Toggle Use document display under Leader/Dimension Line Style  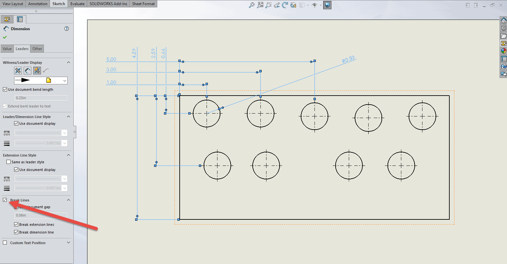coord(16,123)
